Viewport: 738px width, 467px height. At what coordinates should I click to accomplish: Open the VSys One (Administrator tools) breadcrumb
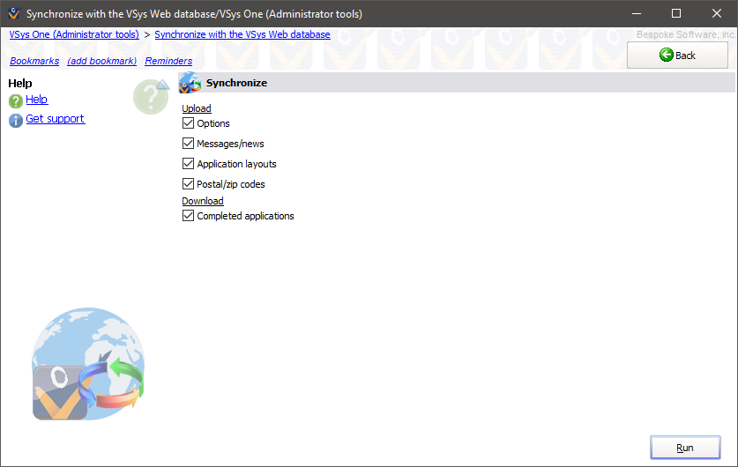pos(74,34)
